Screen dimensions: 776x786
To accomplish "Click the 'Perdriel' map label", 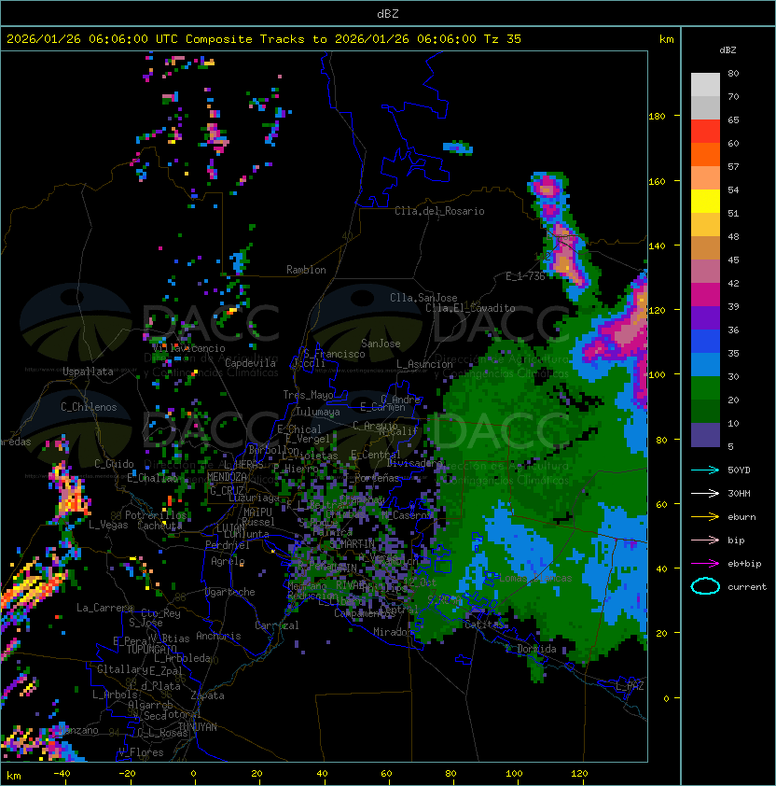I will pyautogui.click(x=228, y=545).
